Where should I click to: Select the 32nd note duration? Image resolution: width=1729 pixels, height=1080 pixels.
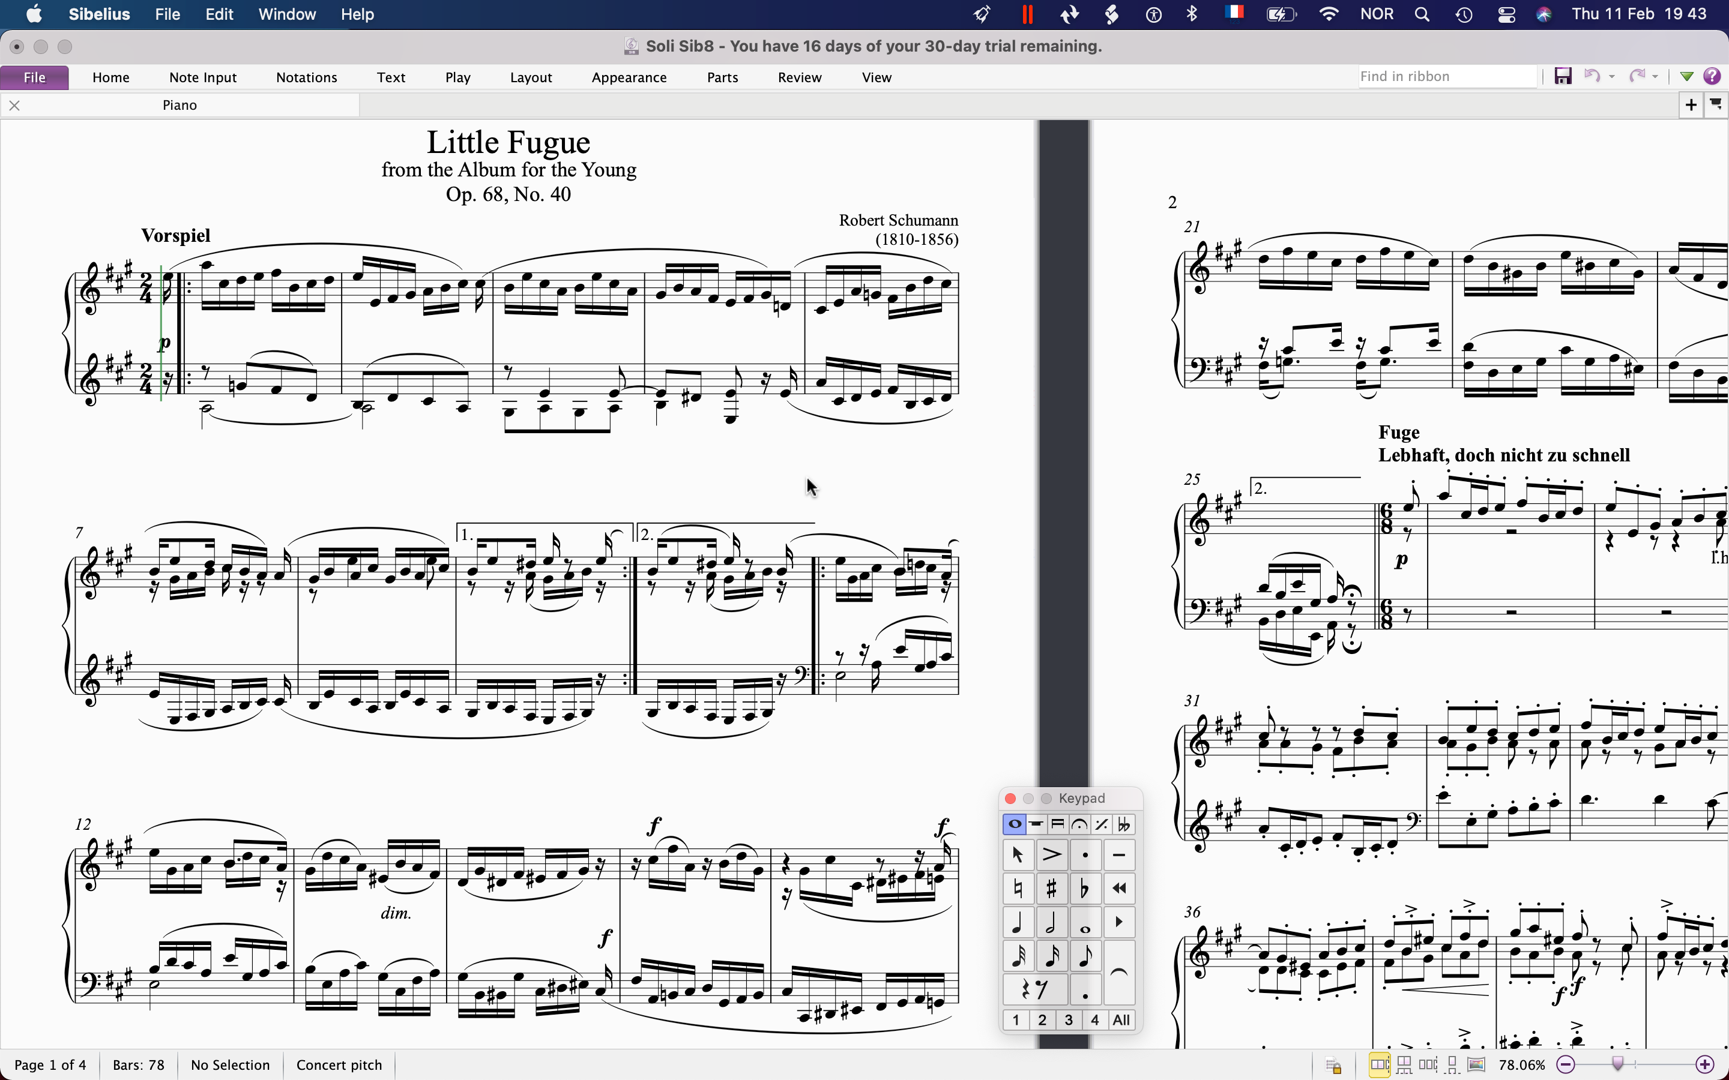pyautogui.click(x=1018, y=956)
